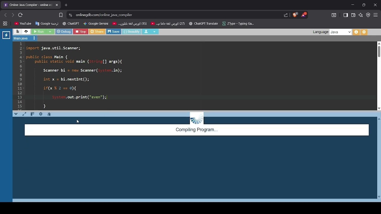This screenshot has height=214, width=381.
Task: Bookmark this page with bookmark icon
Action: pos(61,15)
